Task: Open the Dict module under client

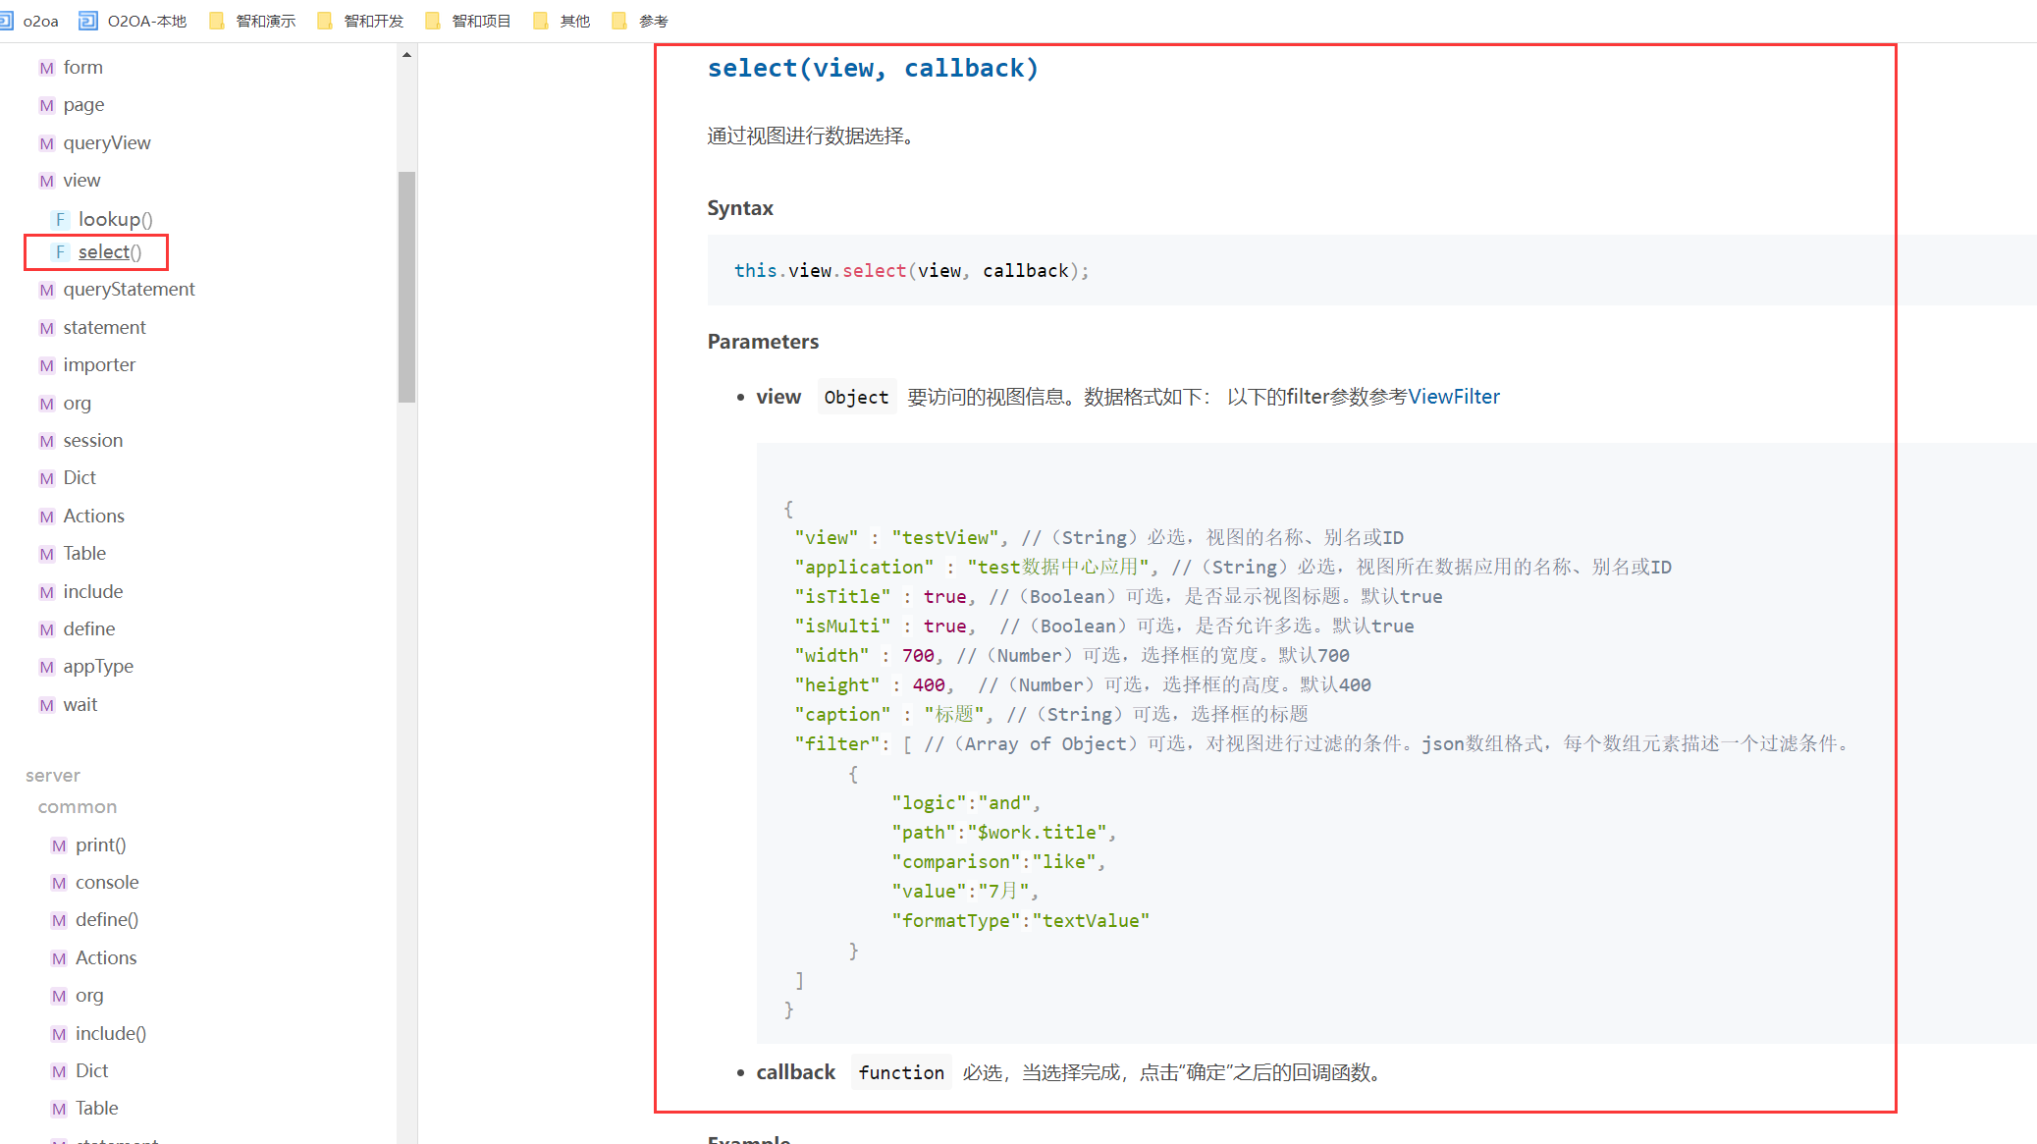Action: (80, 478)
